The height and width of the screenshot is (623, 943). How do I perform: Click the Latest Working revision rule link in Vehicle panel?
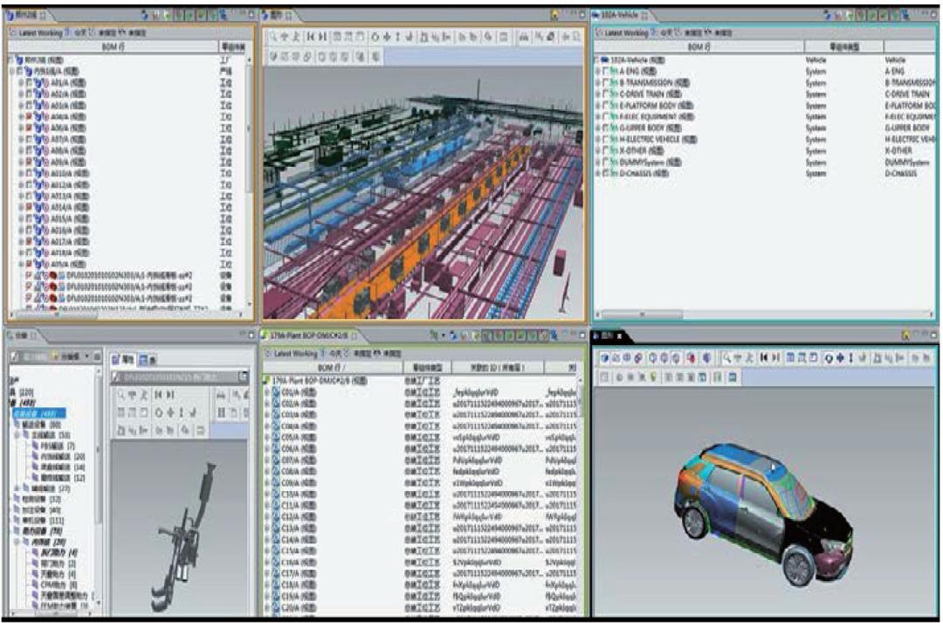click(x=625, y=32)
